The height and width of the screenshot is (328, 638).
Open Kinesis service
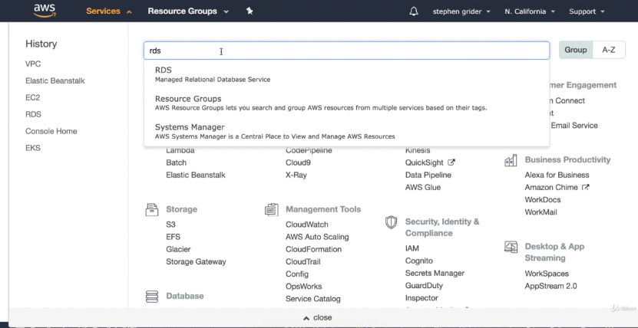point(418,150)
